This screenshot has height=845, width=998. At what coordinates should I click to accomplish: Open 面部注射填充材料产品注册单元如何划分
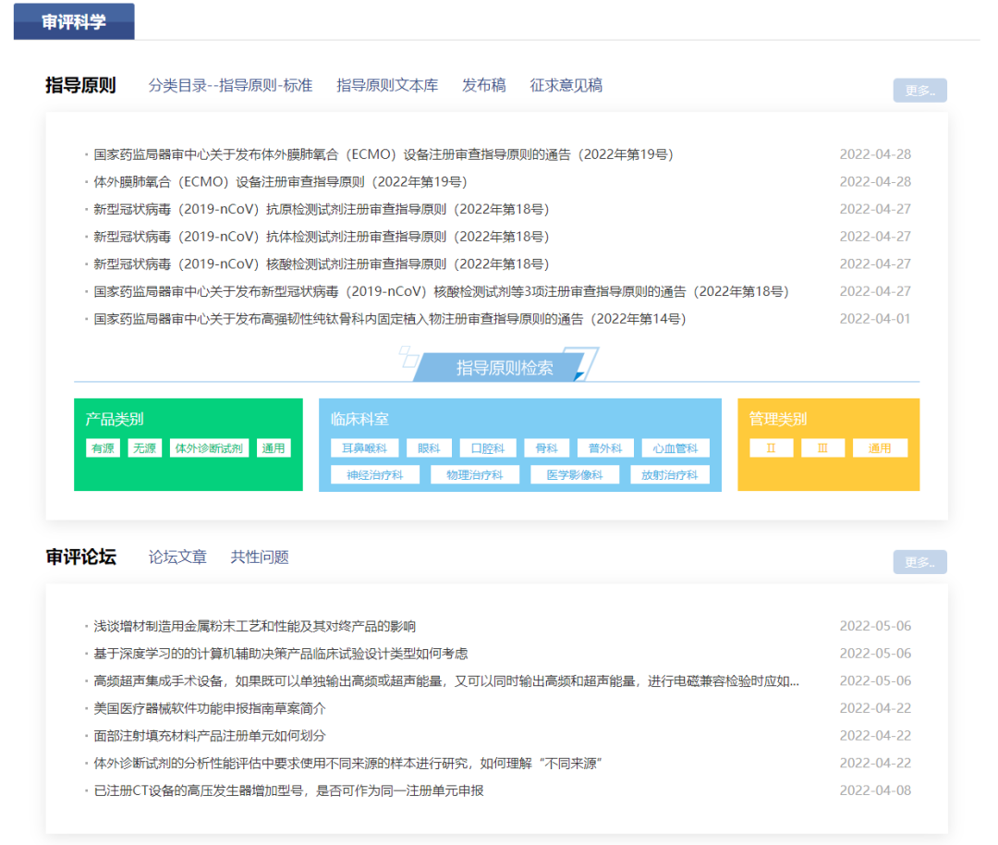(x=210, y=736)
